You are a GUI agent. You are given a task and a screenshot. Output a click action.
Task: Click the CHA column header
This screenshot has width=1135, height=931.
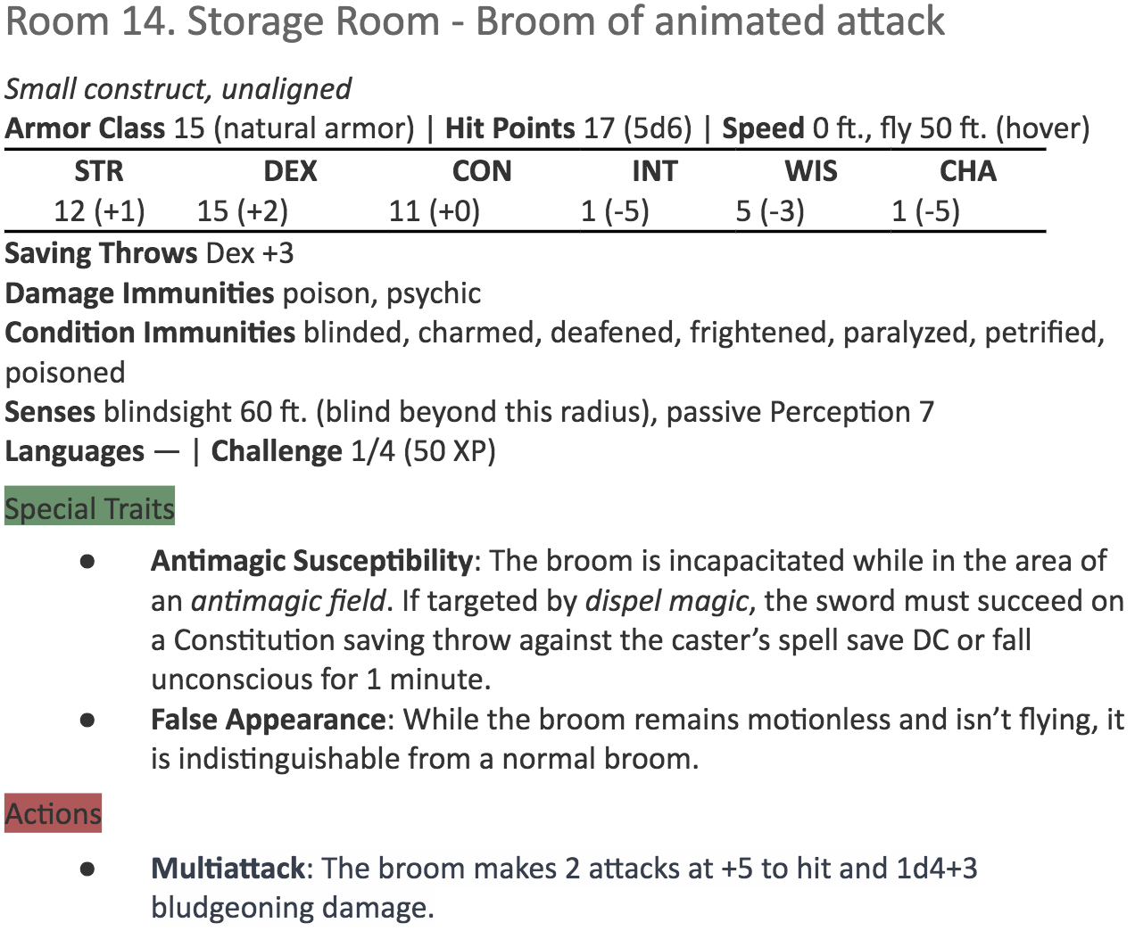pyautogui.click(x=968, y=171)
